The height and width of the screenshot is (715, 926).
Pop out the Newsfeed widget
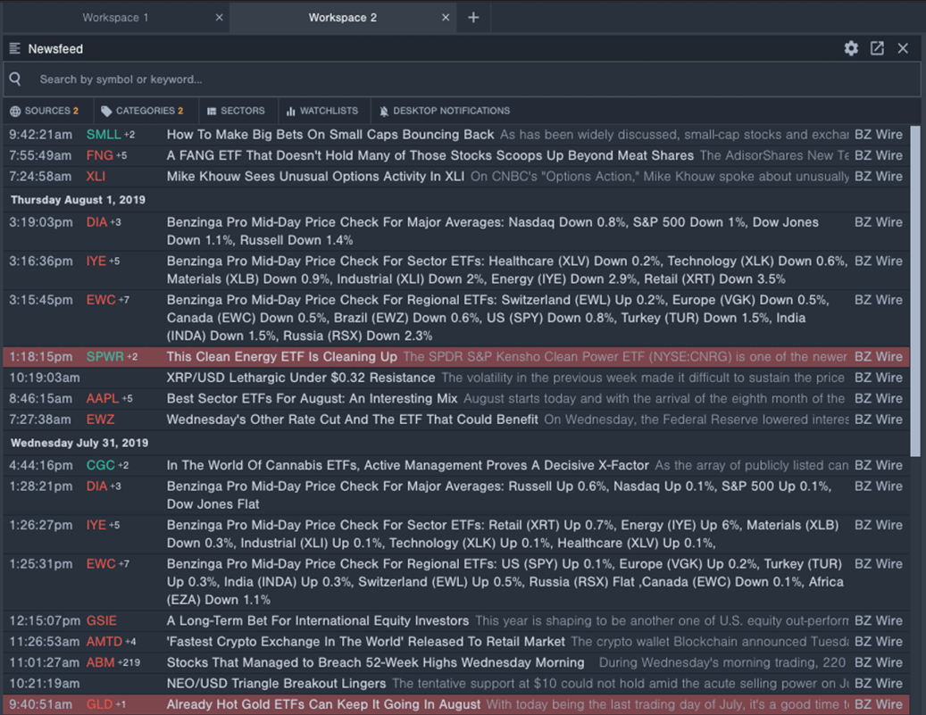point(877,48)
